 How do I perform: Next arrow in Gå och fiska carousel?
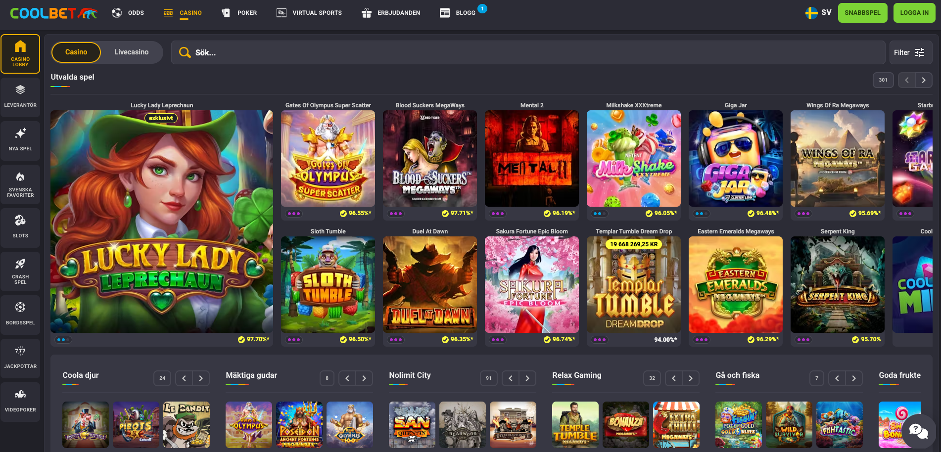tap(854, 378)
